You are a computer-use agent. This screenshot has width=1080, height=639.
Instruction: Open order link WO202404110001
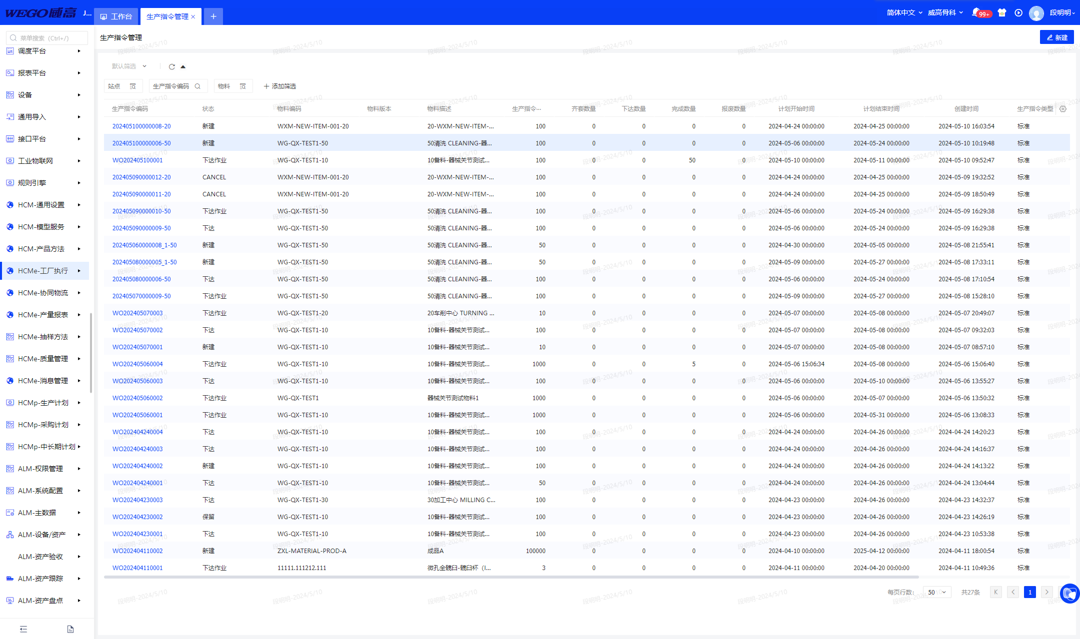(x=137, y=568)
